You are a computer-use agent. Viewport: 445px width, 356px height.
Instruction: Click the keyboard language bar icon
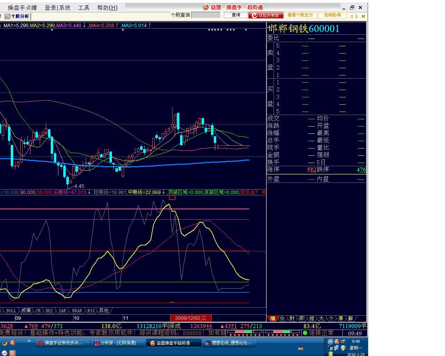point(301,348)
